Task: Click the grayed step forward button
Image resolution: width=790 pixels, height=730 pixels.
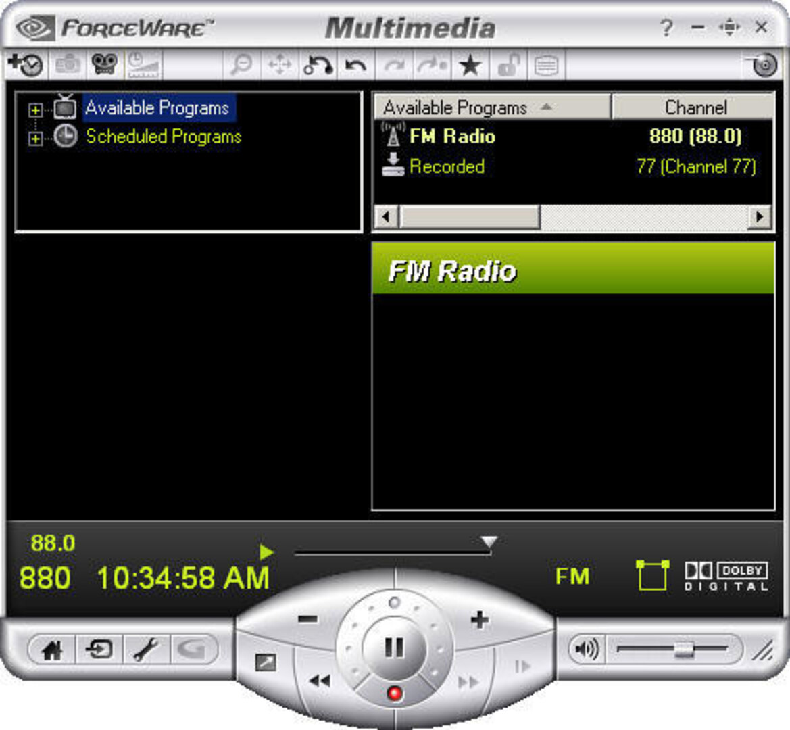Action: click(x=522, y=666)
